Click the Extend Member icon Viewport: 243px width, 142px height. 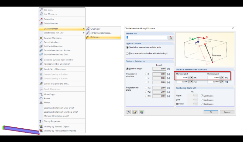click(x=41, y=42)
